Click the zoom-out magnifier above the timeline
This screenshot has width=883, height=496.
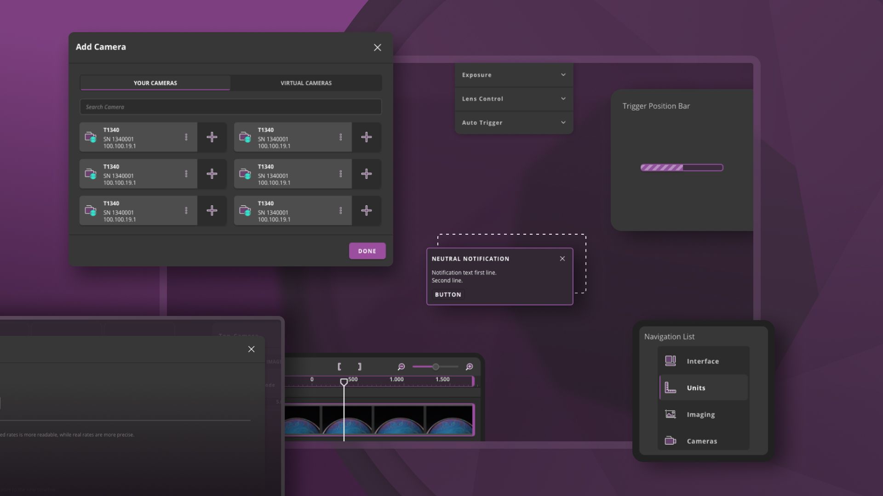point(401,366)
